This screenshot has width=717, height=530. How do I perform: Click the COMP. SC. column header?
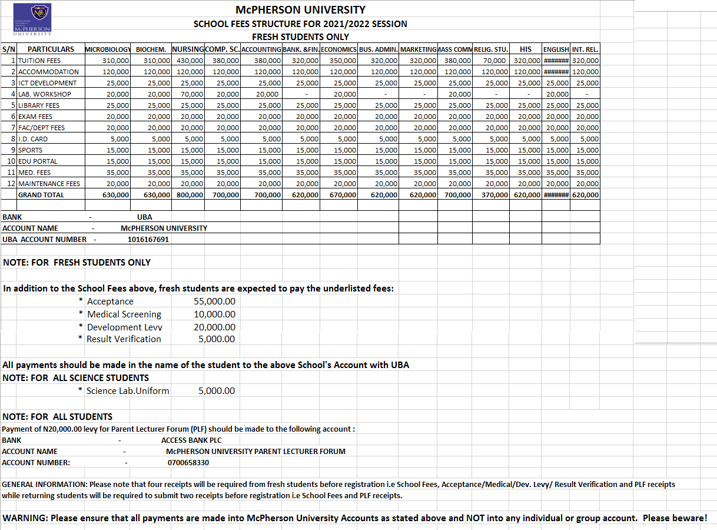pos(223,49)
